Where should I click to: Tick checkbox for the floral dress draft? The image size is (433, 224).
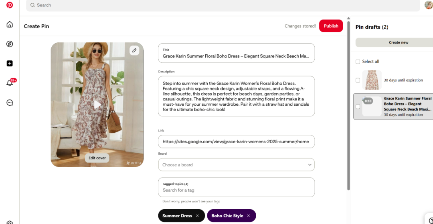pos(358,80)
